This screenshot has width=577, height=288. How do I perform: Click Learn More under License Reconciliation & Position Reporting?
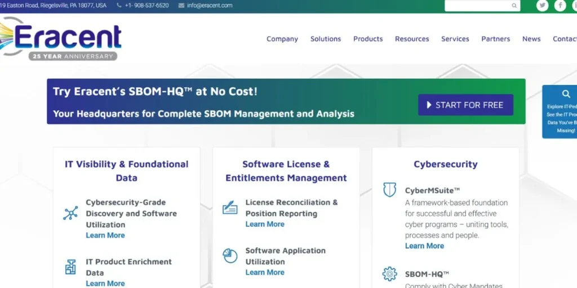tap(265, 224)
